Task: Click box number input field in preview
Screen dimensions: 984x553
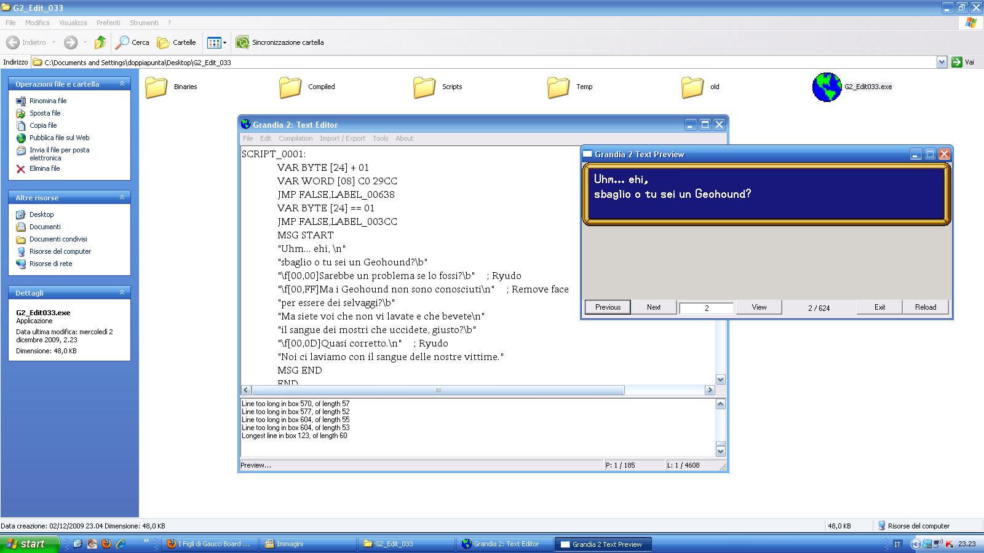Action: [707, 308]
